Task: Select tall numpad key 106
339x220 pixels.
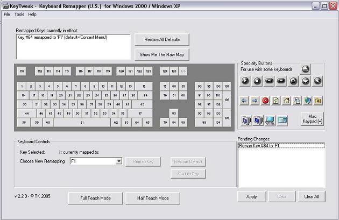Action: (x=227, y=100)
